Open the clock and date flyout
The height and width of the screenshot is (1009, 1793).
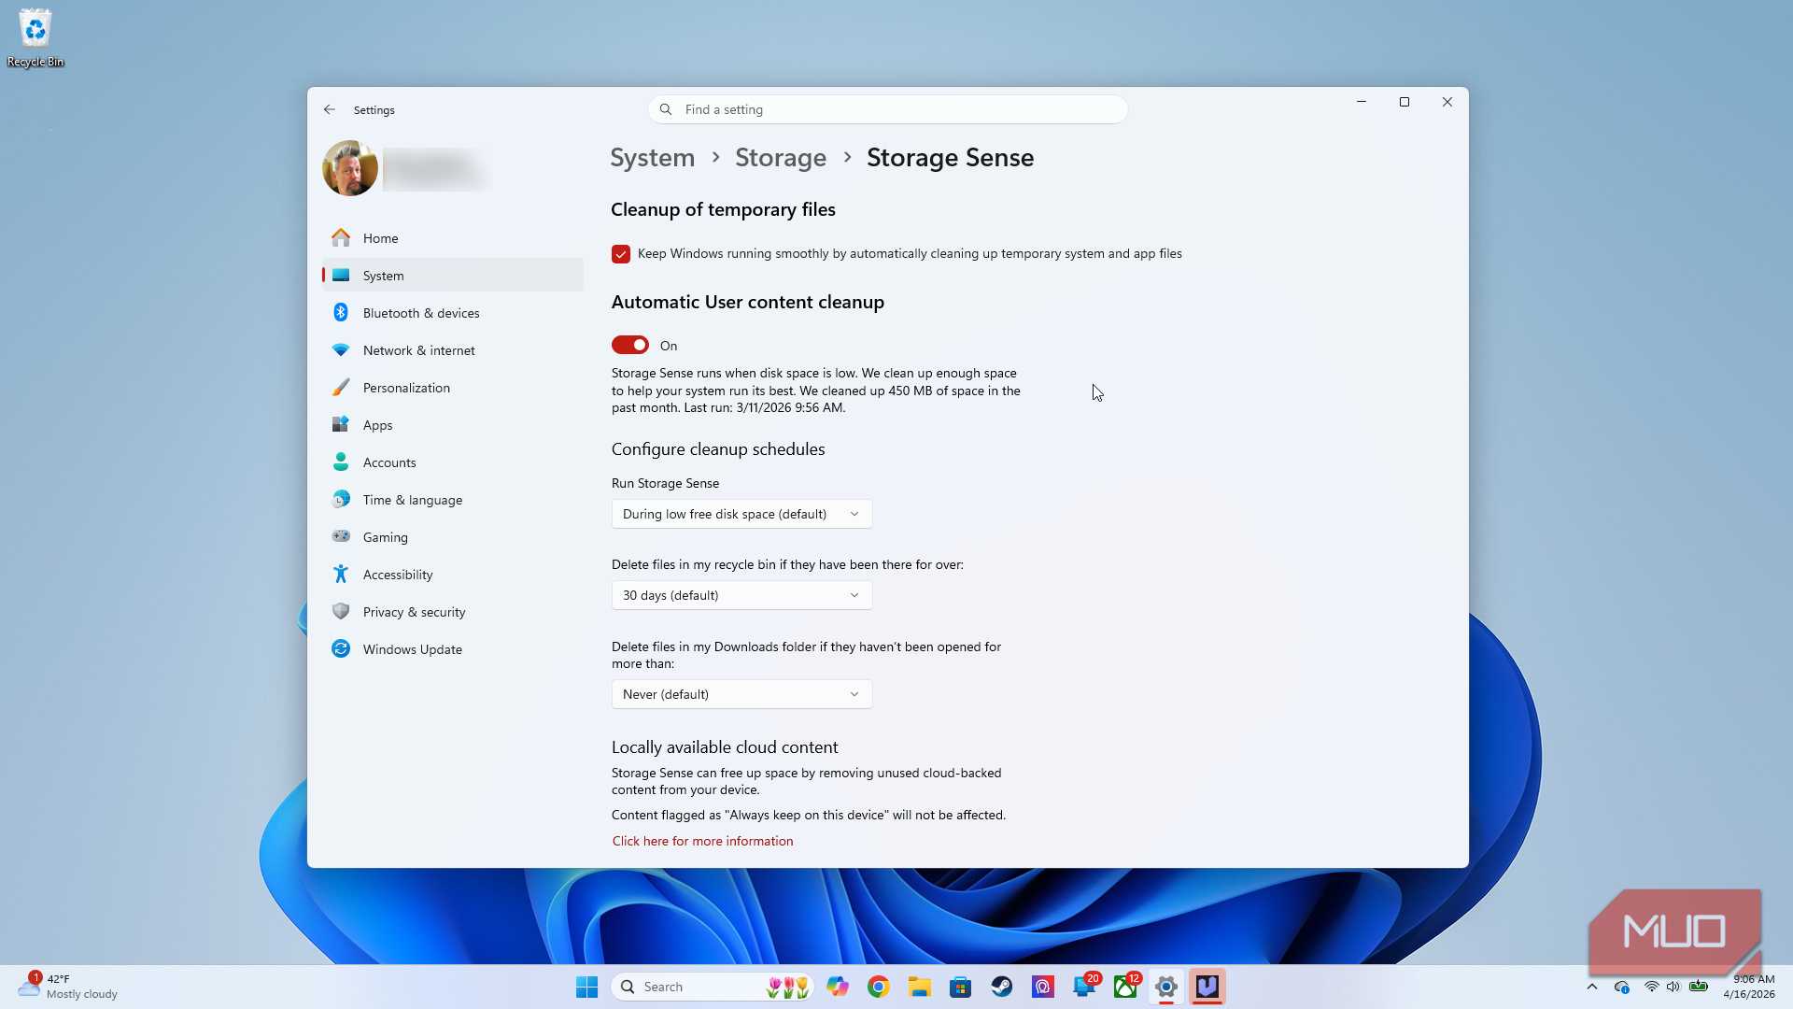click(x=1749, y=987)
